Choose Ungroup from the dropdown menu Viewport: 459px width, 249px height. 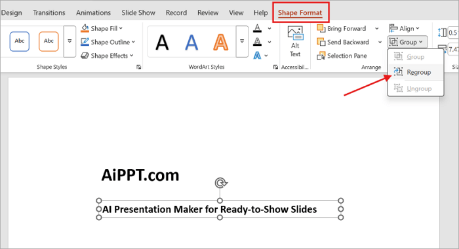[x=415, y=88]
